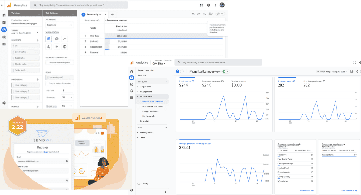Screen dimensions: 361x195
Task: Click the share report icon in Monetization overview
Action: tap(357, 71)
